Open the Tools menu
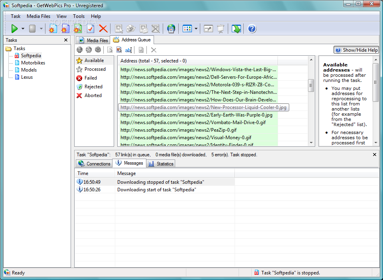The image size is (383, 280). click(x=79, y=16)
